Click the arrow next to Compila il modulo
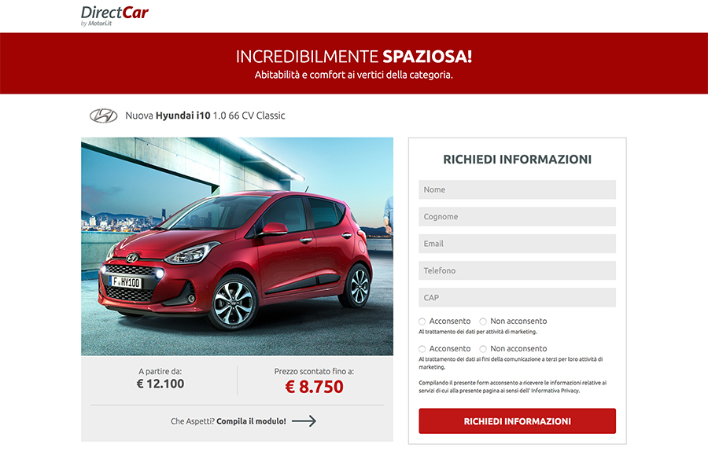Image resolution: width=708 pixels, height=452 pixels. tap(304, 421)
